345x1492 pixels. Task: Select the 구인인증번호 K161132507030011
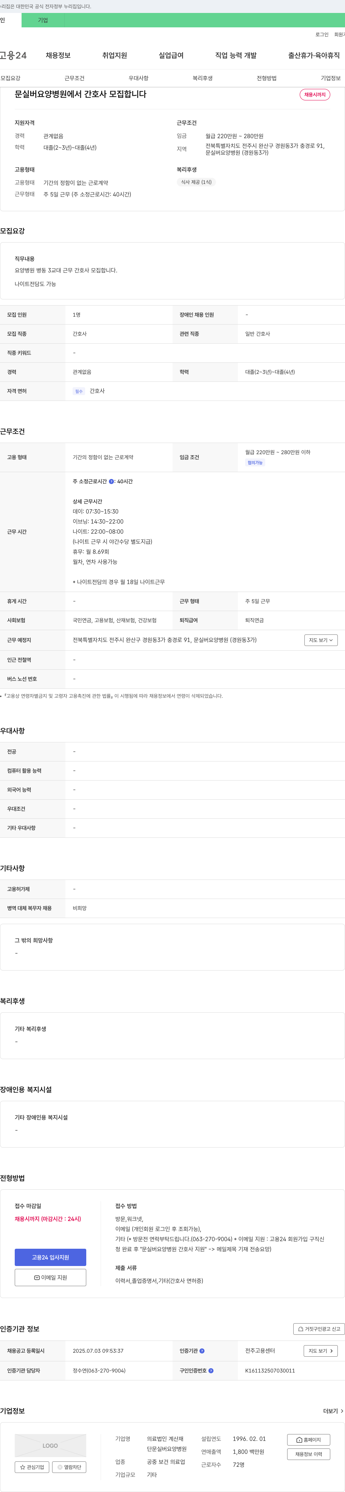[270, 1370]
